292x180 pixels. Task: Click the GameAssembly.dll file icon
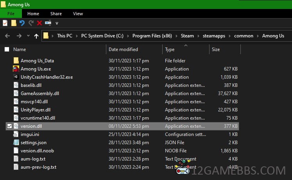tap(16, 94)
